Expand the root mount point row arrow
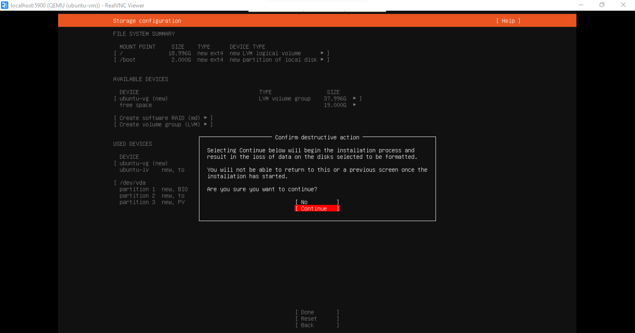This screenshot has width=635, height=333. pyautogui.click(x=322, y=53)
